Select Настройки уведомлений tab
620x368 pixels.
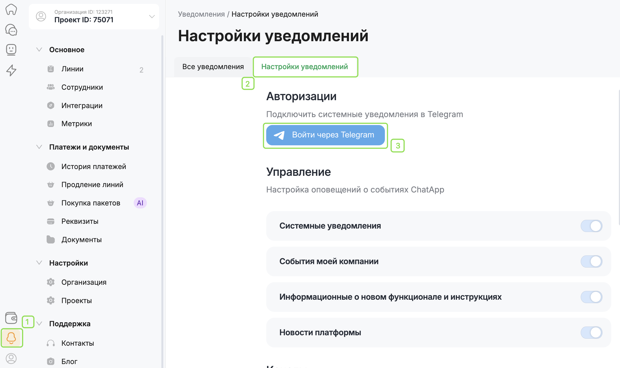pos(304,67)
